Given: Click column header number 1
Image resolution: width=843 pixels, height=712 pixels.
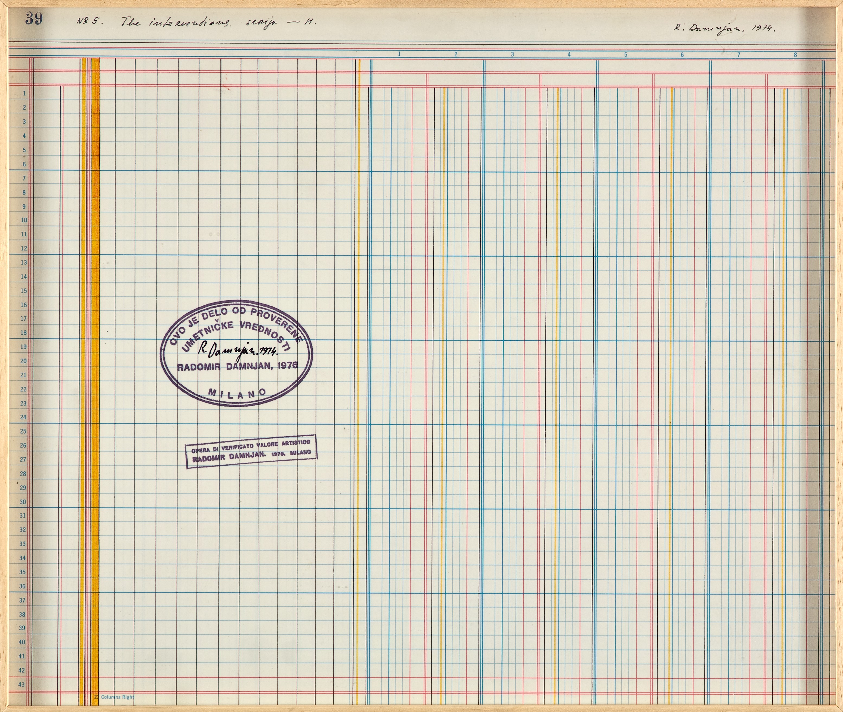Looking at the screenshot, I should pos(399,54).
